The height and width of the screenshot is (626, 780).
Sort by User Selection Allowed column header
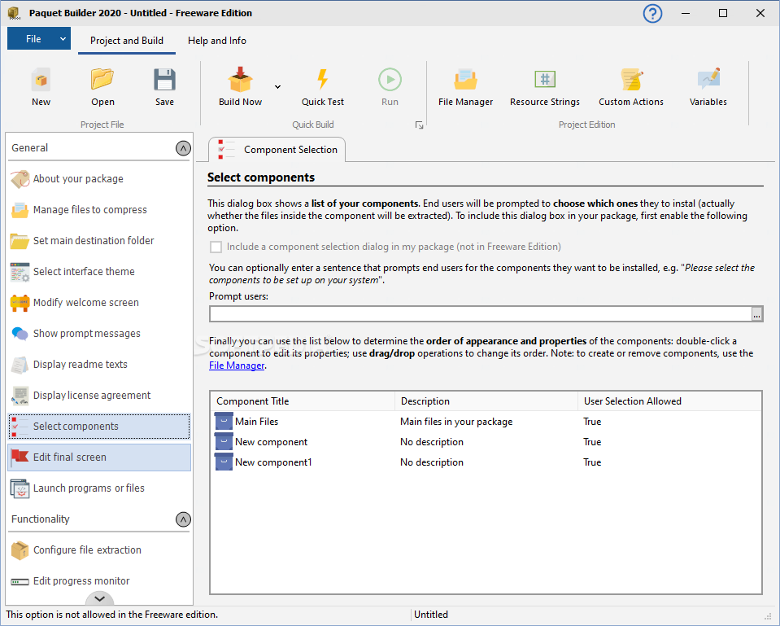click(669, 401)
